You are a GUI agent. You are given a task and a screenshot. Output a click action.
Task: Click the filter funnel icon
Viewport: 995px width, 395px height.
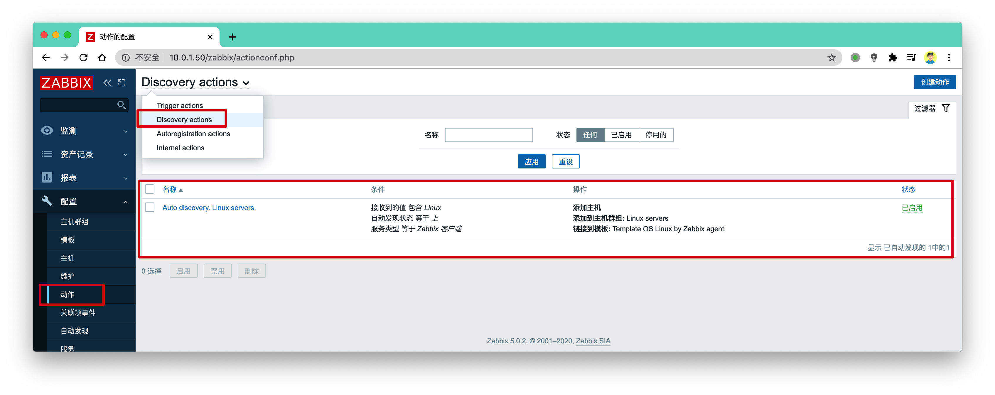pyautogui.click(x=946, y=108)
